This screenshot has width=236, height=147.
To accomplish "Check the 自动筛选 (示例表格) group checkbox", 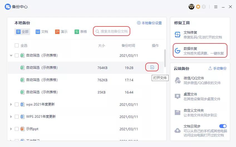I will (16, 55).
